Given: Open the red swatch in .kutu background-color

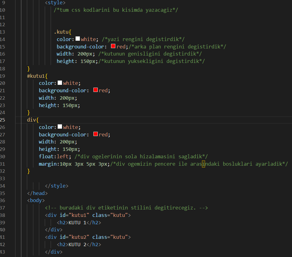Looking at the screenshot, I should pyautogui.click(x=113, y=46).
